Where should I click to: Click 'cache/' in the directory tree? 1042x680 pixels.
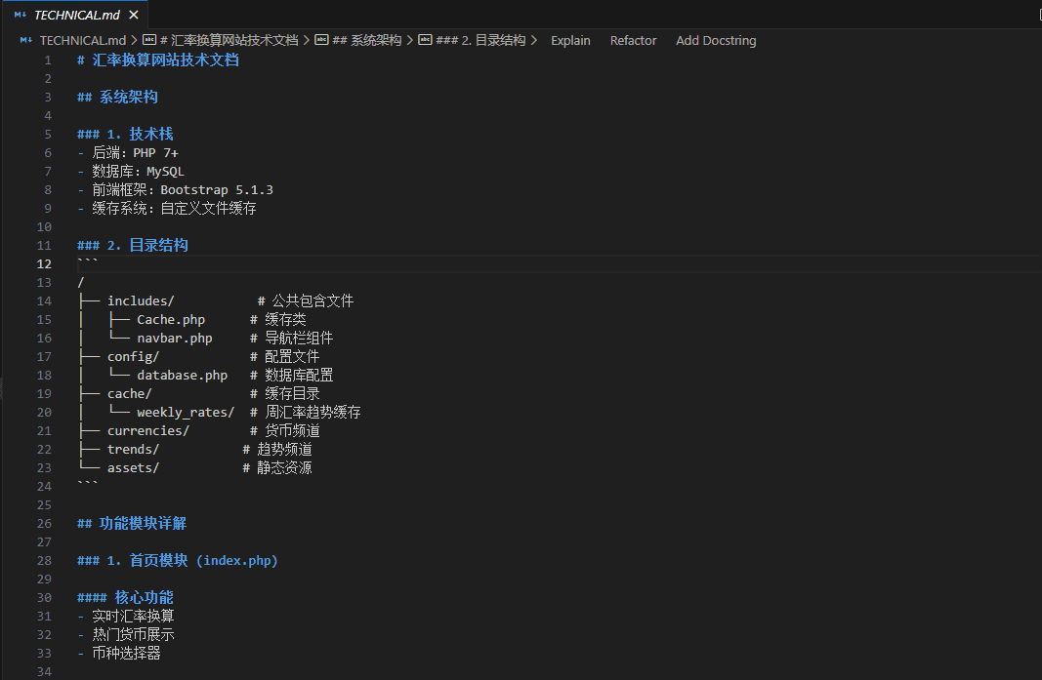coord(130,394)
